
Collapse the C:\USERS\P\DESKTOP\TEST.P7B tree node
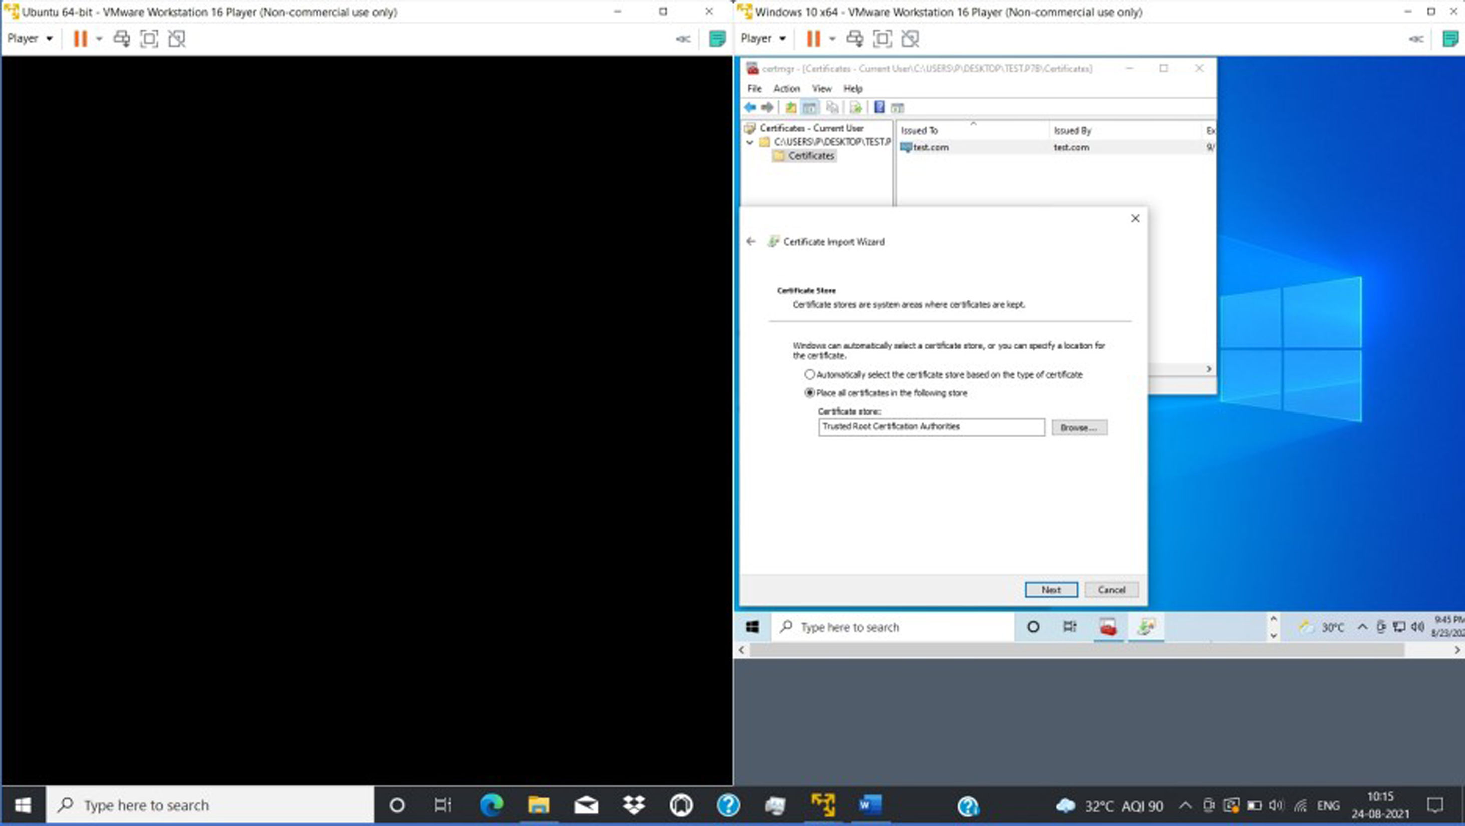point(750,142)
